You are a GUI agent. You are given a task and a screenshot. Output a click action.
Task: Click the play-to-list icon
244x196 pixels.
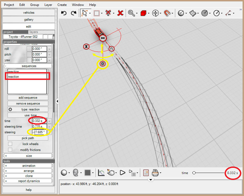tap(132, 173)
